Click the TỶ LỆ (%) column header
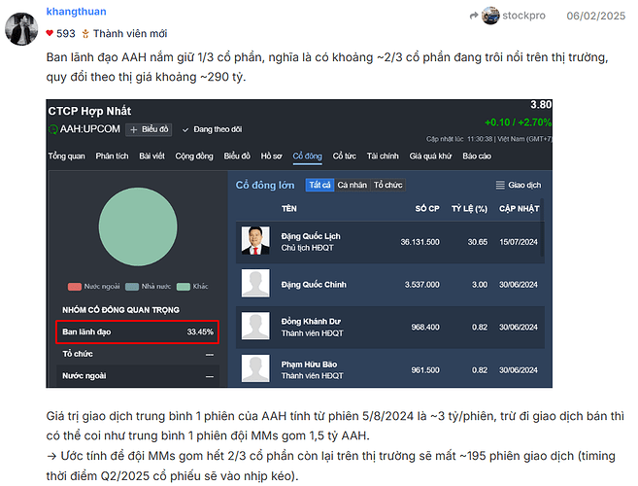Viewport: 638px width, 486px height. pyautogui.click(x=469, y=209)
